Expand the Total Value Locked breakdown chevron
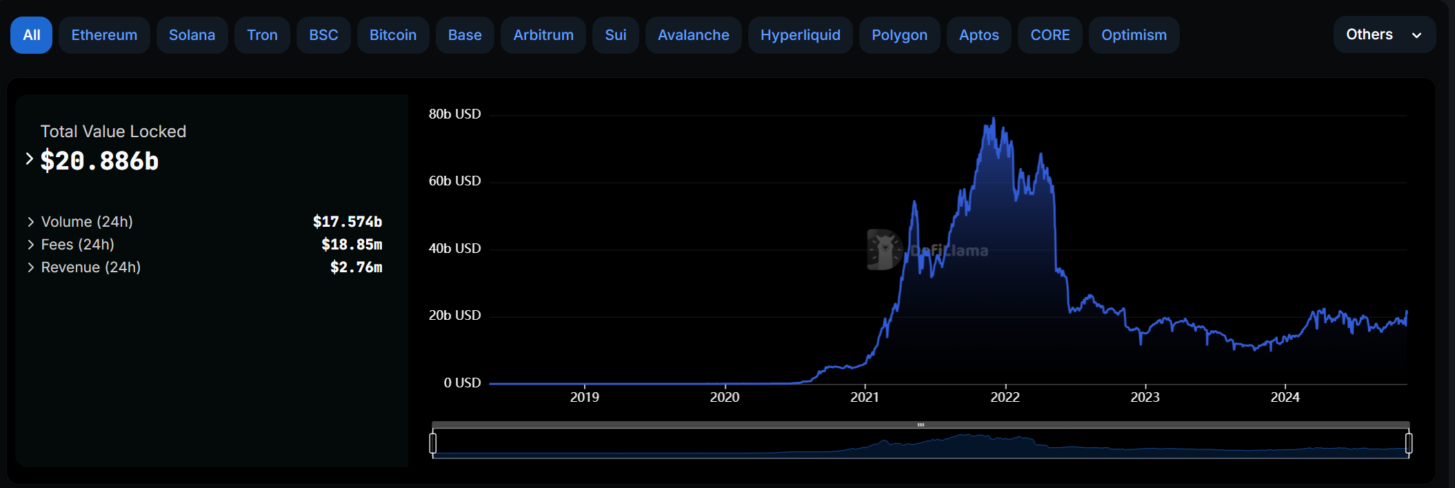 [30, 159]
